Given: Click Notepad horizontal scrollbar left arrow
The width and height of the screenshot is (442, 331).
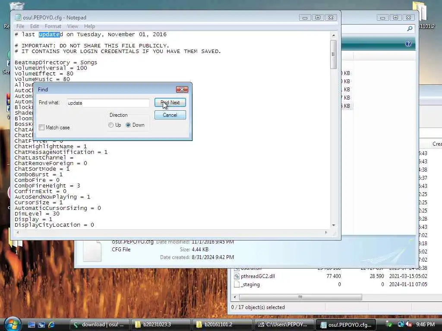Looking at the screenshot, I should pyautogui.click(x=18, y=232).
